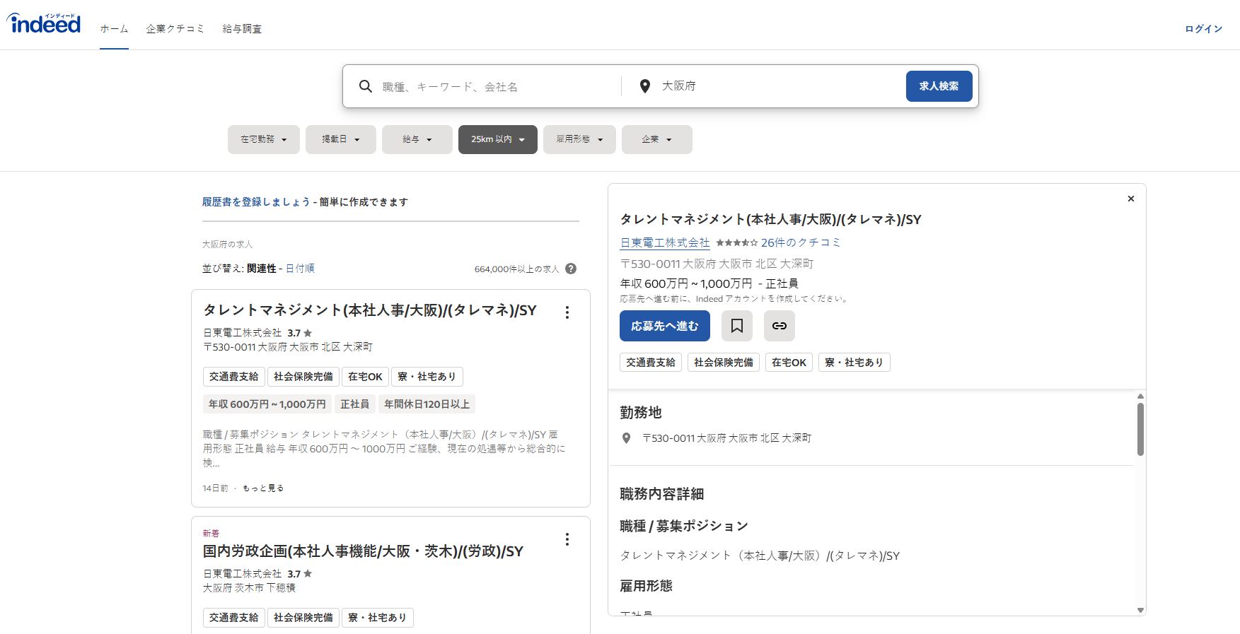1240x634 pixels.
Task: Click the 14日前 posting date text
Action: [215, 488]
